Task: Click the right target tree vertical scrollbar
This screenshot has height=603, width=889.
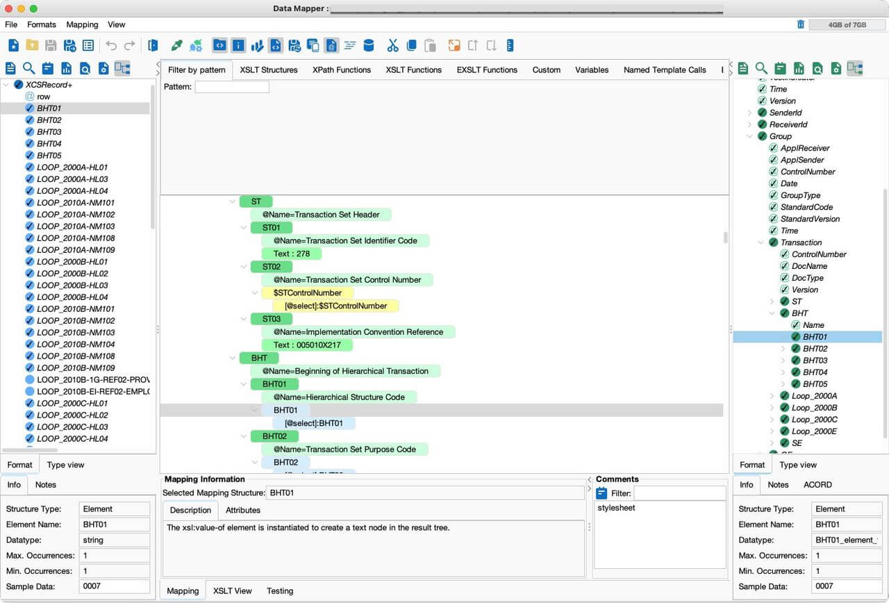Action: [886, 313]
